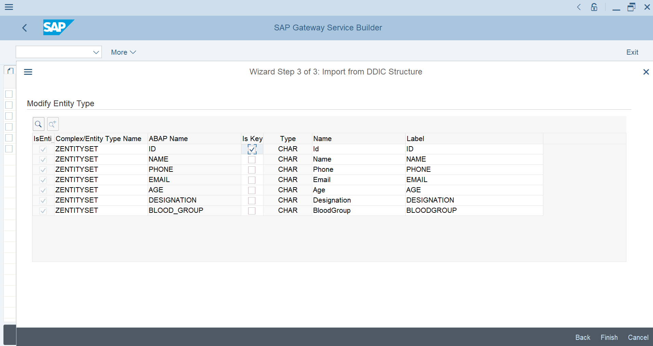This screenshot has height=346, width=653.
Task: Click the Exit menu option
Action: coord(632,52)
